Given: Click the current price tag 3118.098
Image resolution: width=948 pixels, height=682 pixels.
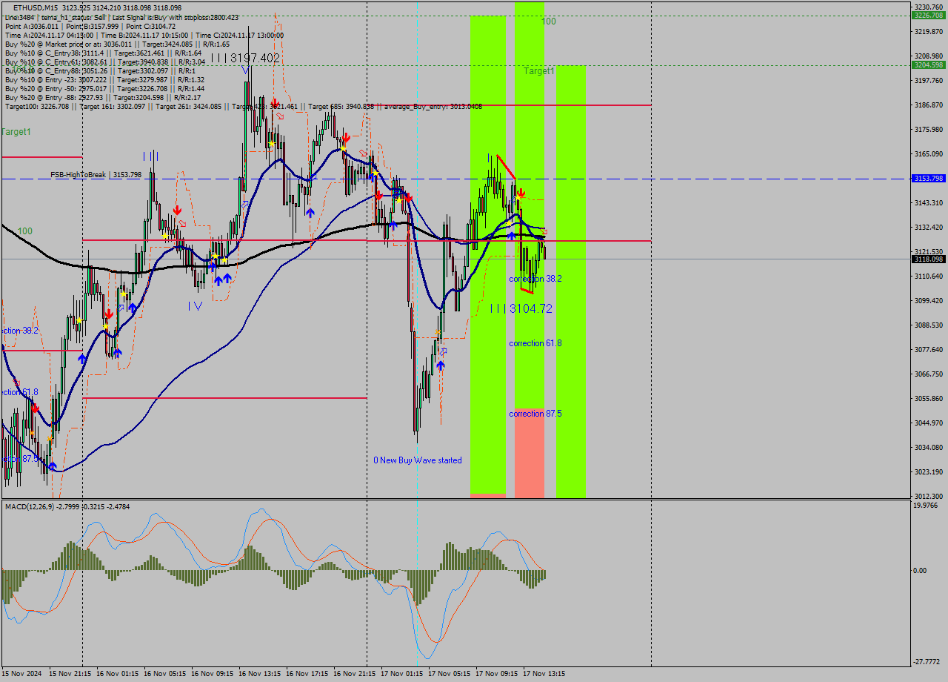Looking at the screenshot, I should point(929,259).
